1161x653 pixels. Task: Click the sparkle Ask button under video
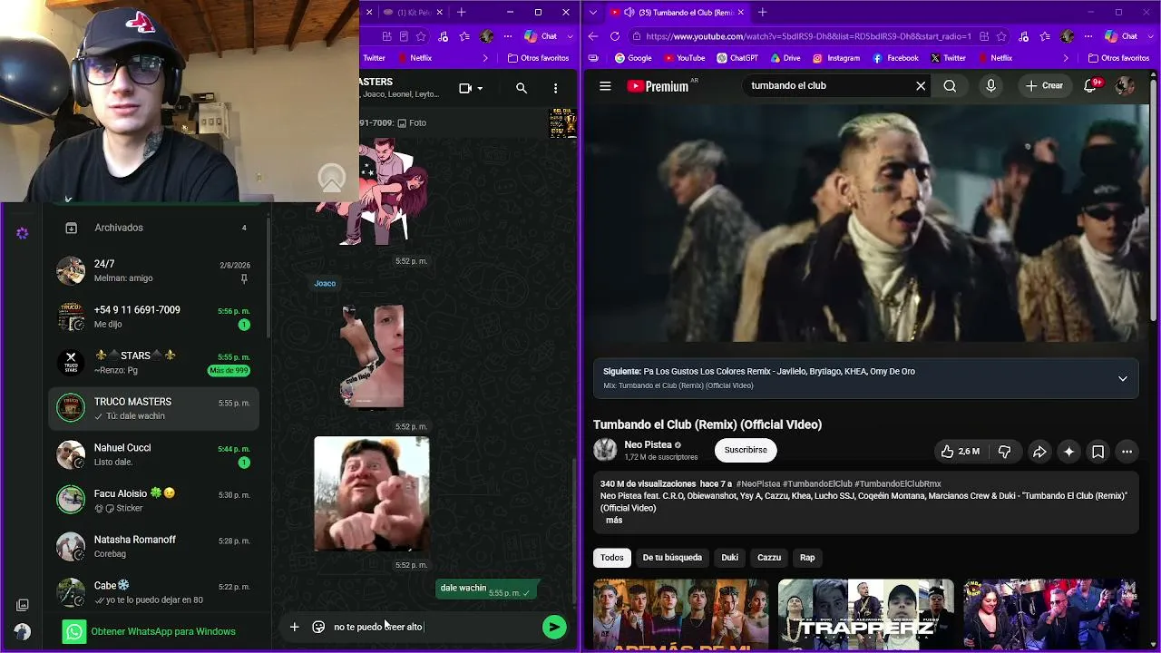point(1068,451)
